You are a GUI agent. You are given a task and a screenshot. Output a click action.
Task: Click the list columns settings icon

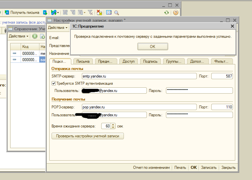109,12
